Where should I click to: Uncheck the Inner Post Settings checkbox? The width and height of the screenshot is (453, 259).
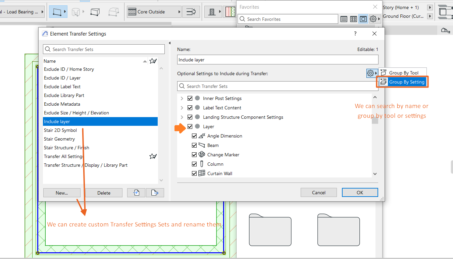[190, 98]
